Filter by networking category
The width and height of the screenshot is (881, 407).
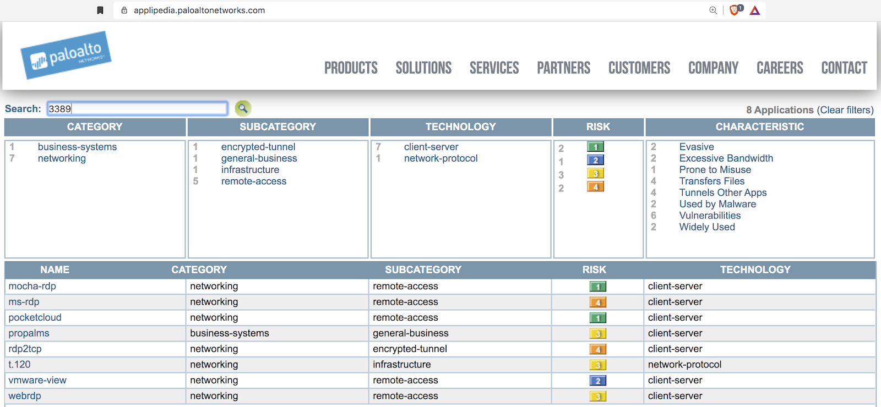(x=62, y=158)
